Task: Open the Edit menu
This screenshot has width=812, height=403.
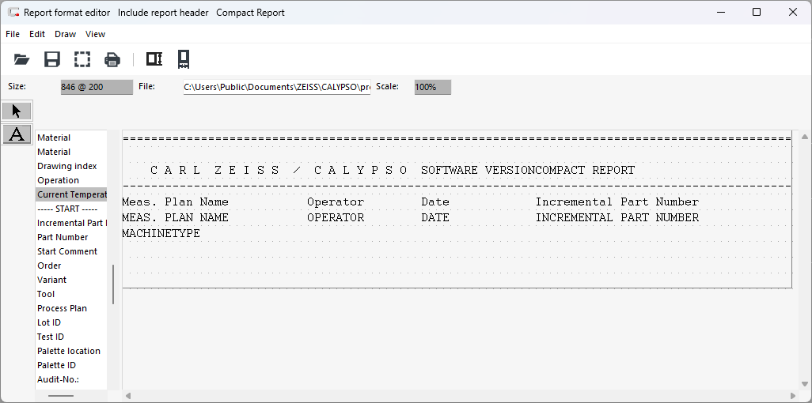Action: click(x=37, y=34)
